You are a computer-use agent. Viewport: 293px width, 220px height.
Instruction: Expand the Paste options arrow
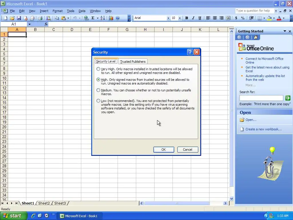pyautogui.click(x=68, y=18)
